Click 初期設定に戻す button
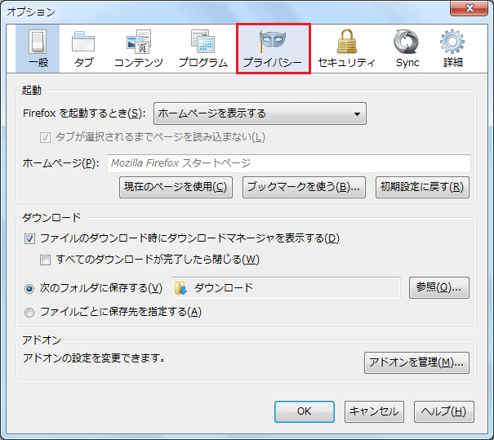 pos(422,187)
